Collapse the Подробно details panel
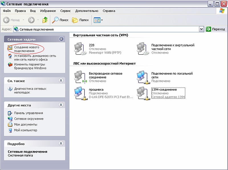Viewport: 228px width, 170px height. [61, 144]
